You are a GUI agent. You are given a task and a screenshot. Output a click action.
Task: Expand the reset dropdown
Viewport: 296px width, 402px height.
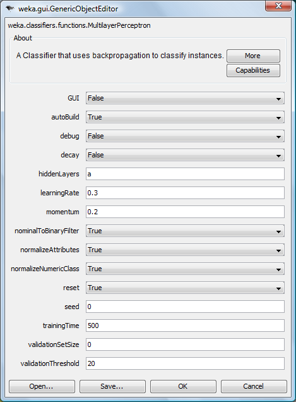tap(185, 288)
